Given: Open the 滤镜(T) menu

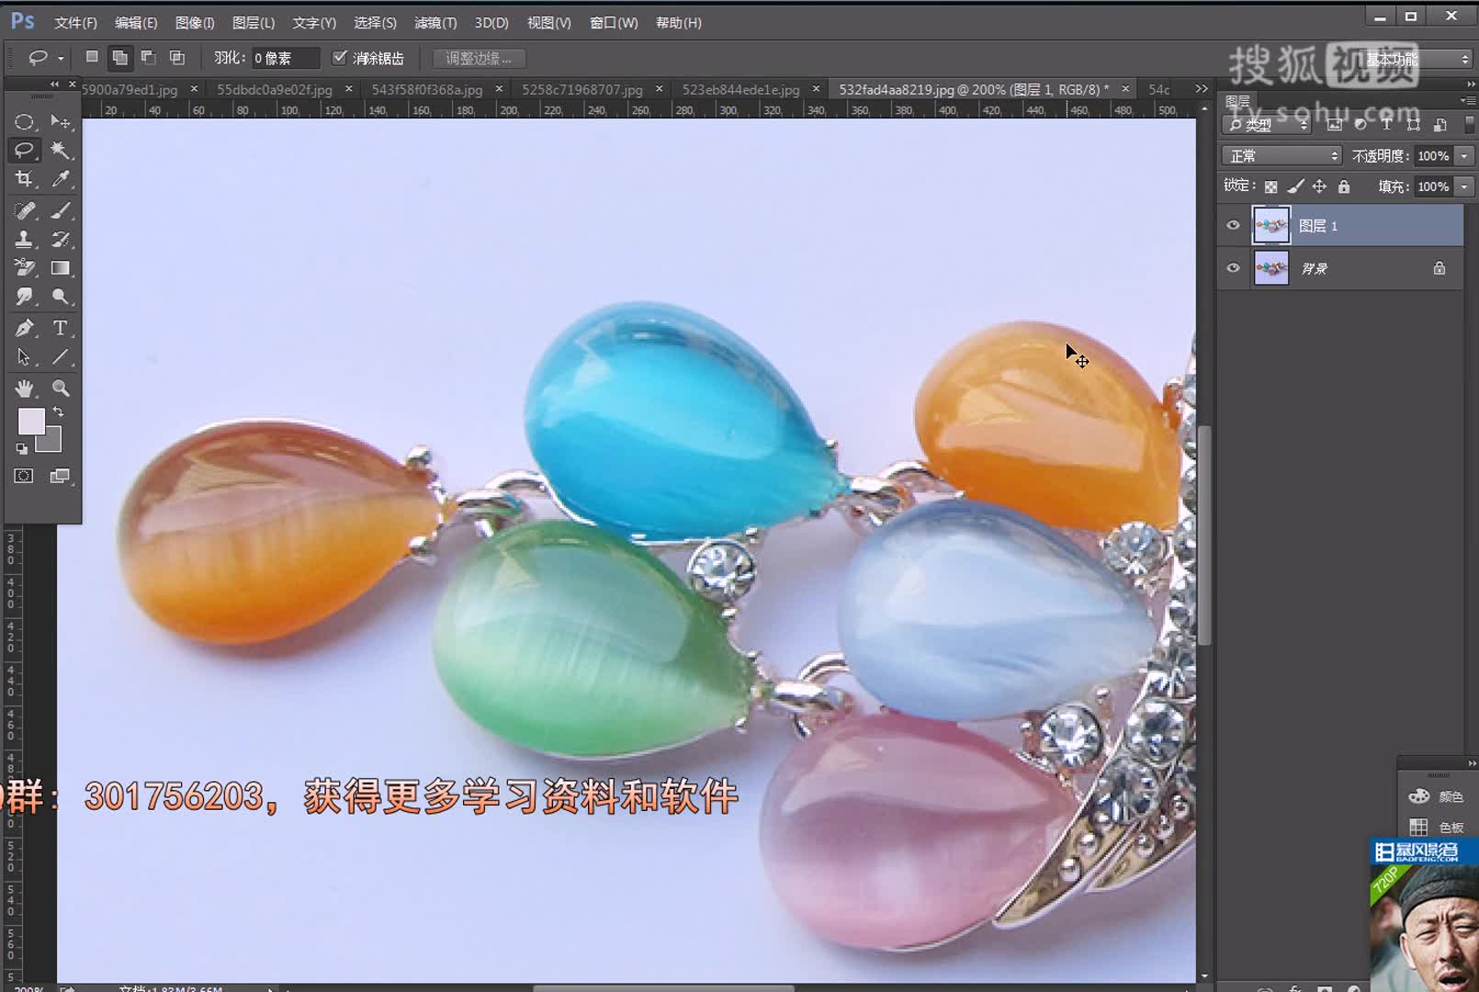Looking at the screenshot, I should [435, 23].
